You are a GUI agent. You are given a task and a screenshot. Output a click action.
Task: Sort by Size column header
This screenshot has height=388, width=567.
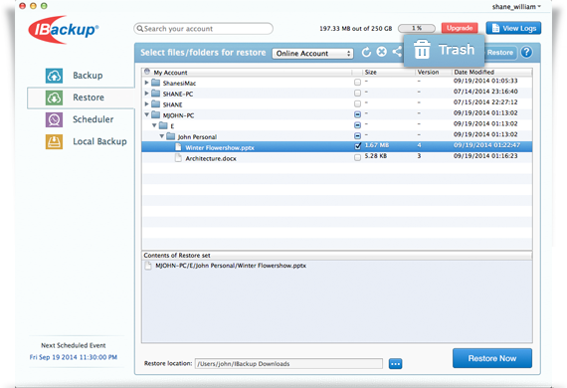coord(388,73)
